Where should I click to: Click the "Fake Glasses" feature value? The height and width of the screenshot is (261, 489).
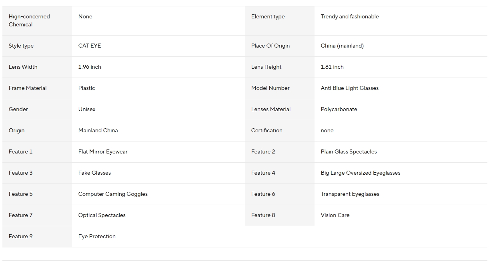[x=94, y=173]
